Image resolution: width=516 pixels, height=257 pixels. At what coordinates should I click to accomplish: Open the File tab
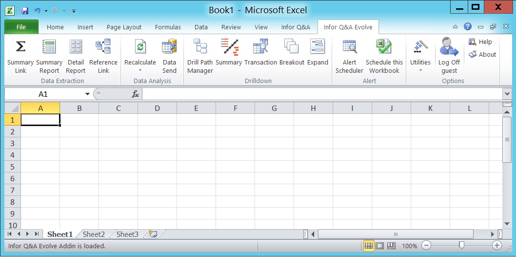pos(21,27)
